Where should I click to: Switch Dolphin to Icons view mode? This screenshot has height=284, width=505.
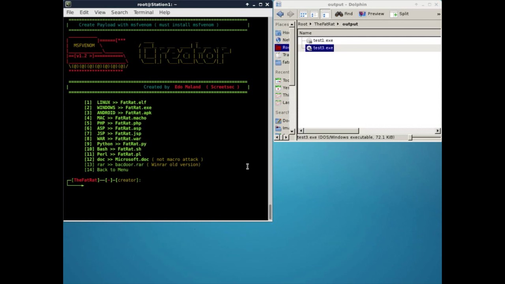(303, 14)
